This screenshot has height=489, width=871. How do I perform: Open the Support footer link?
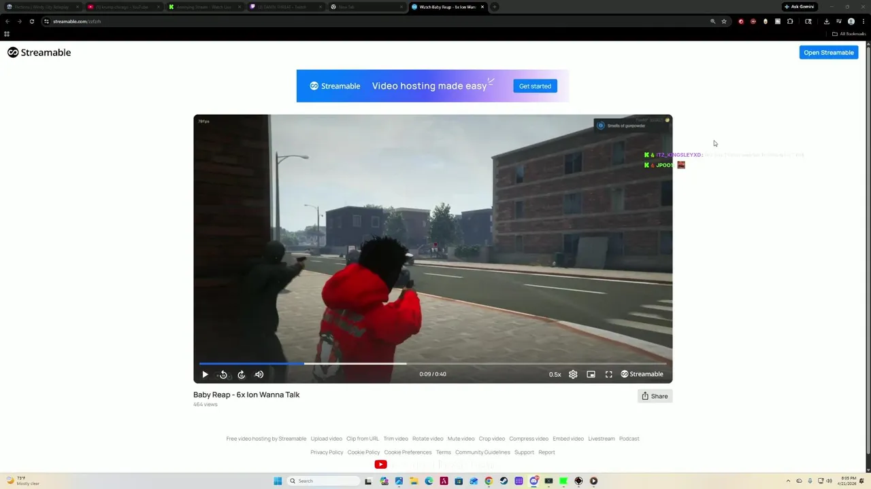click(x=524, y=452)
